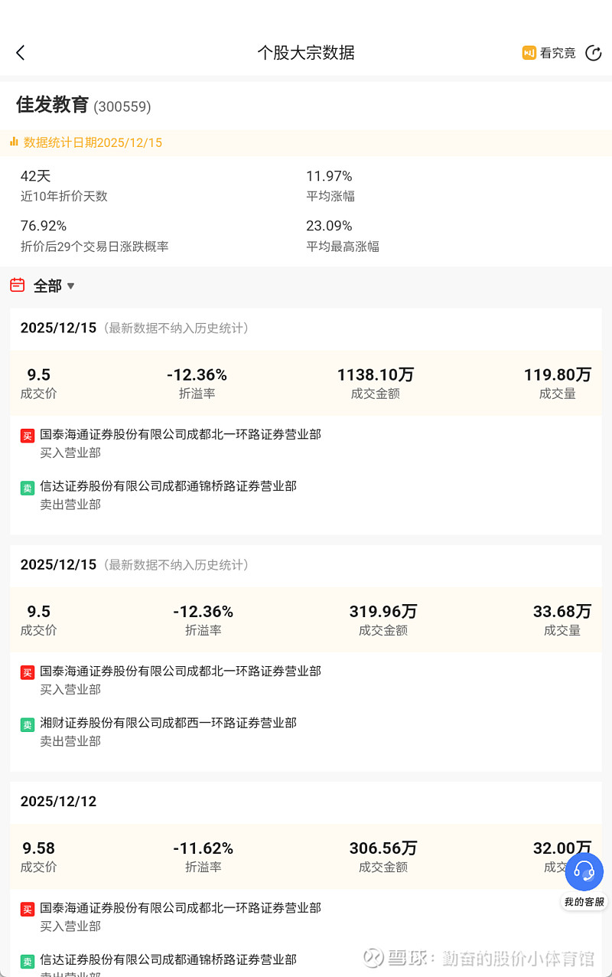
Task: Click red 买 badge in first trade record
Action: click(28, 436)
